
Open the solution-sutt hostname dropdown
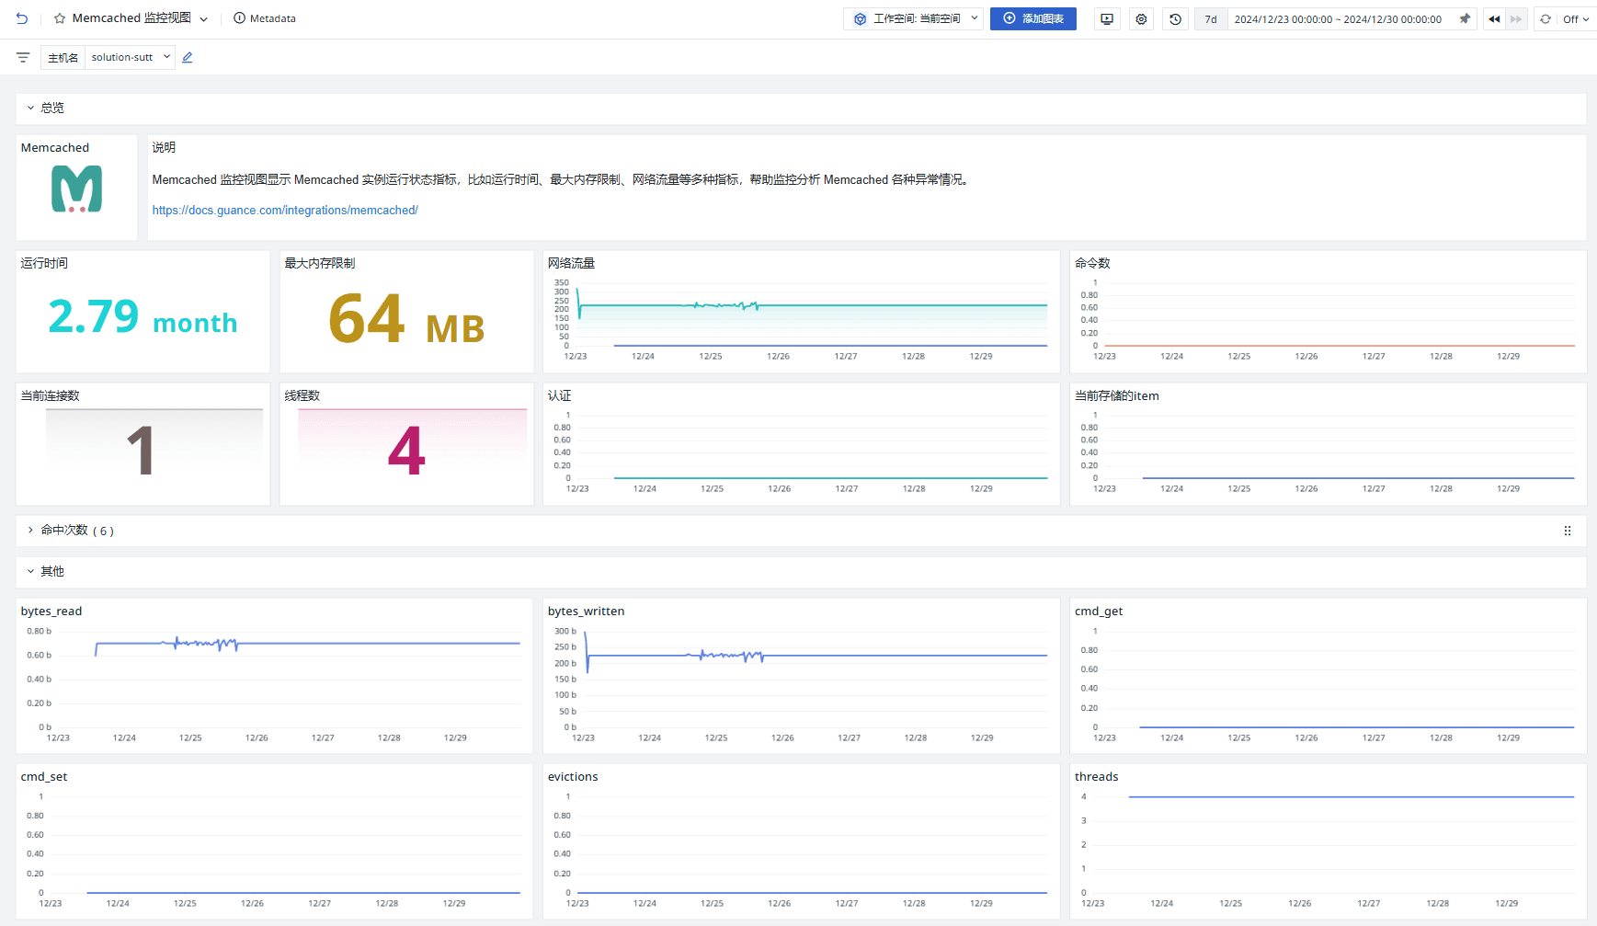click(131, 57)
